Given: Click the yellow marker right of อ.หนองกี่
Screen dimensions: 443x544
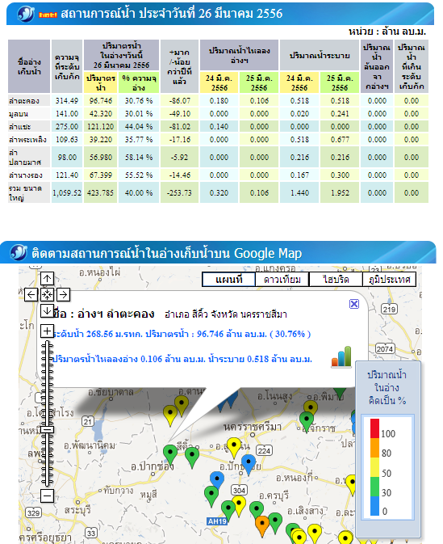Looking at the screenshot, I should click(352, 485).
